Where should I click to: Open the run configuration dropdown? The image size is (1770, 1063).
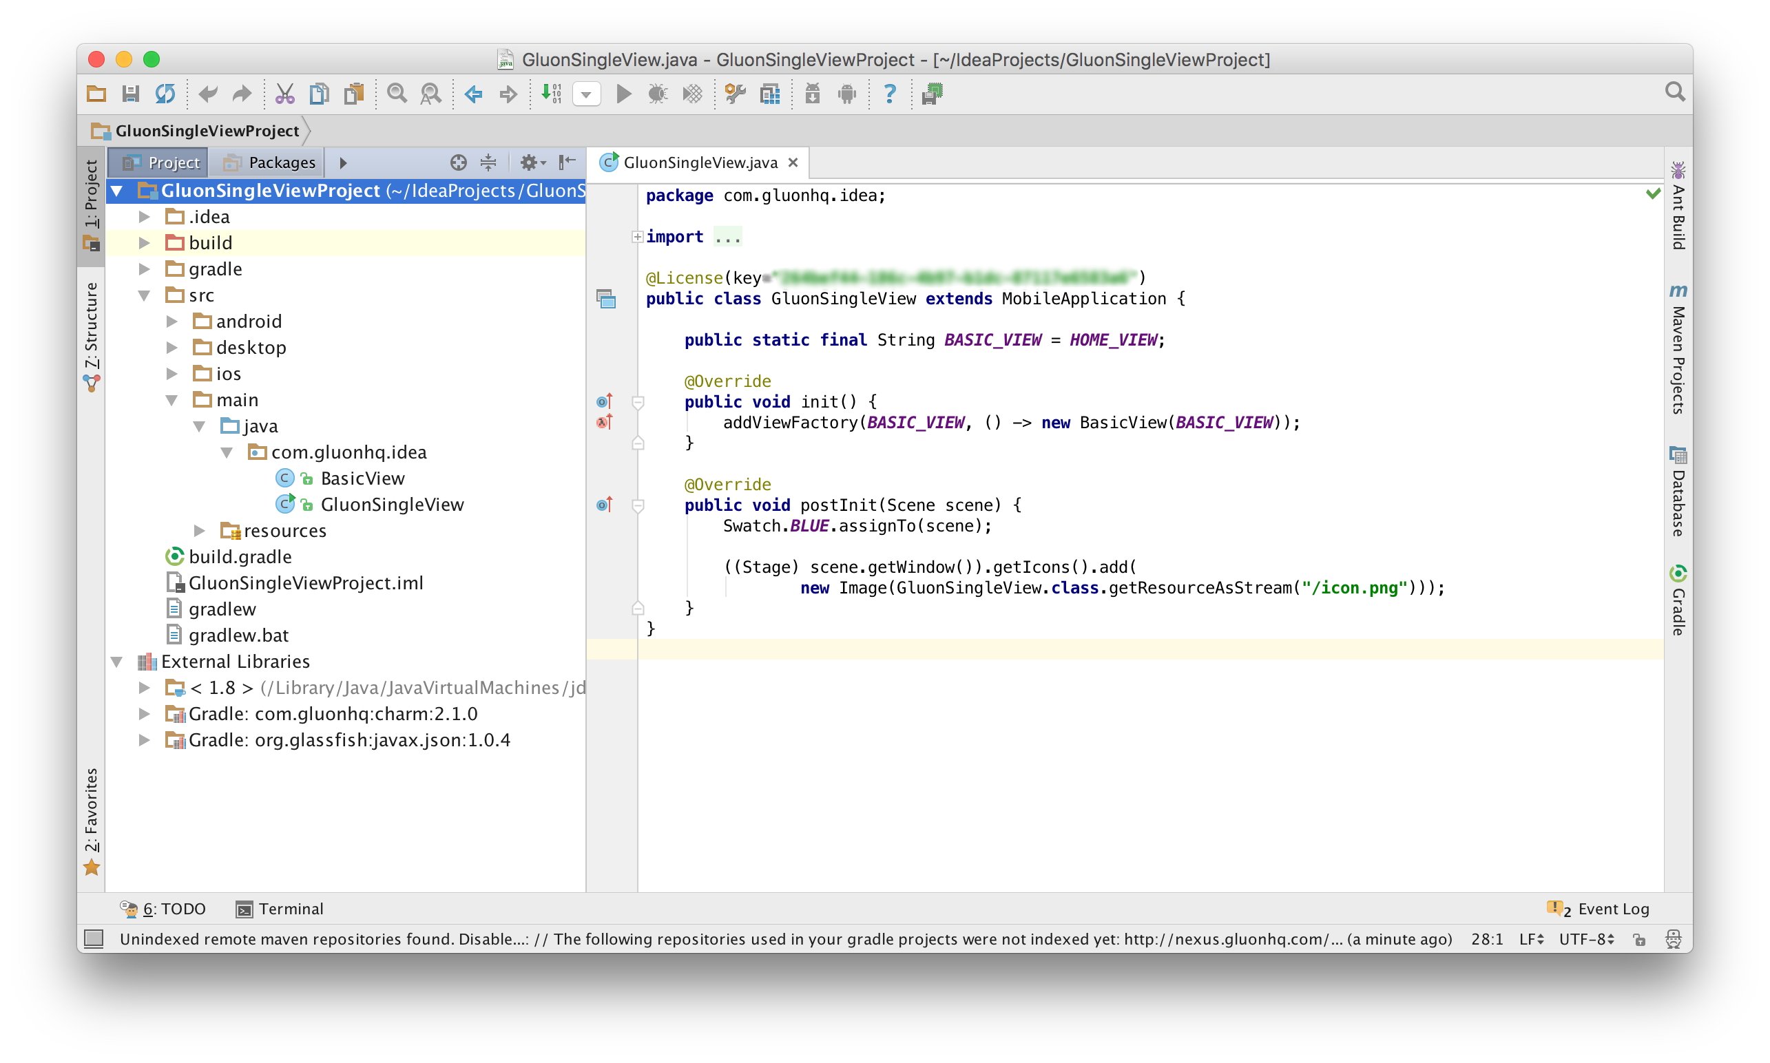pyautogui.click(x=586, y=94)
